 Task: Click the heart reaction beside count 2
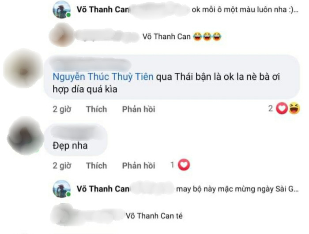[x=282, y=108]
